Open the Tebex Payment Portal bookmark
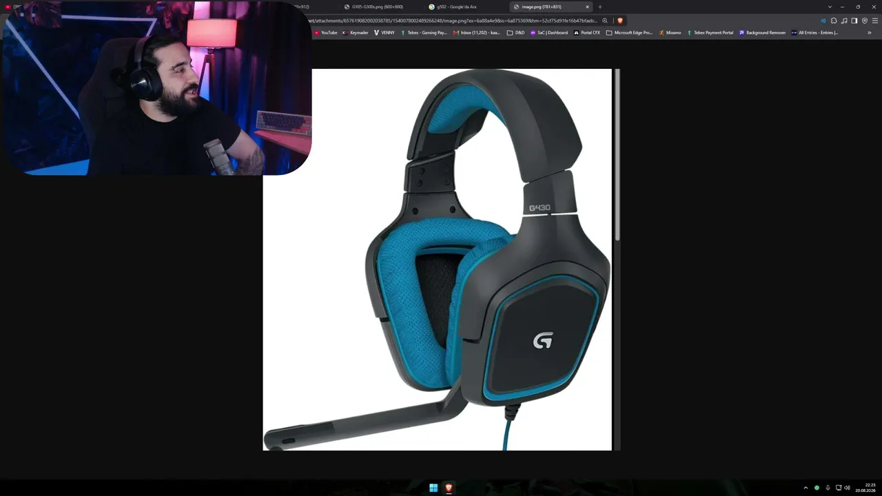882x496 pixels. 710,32
